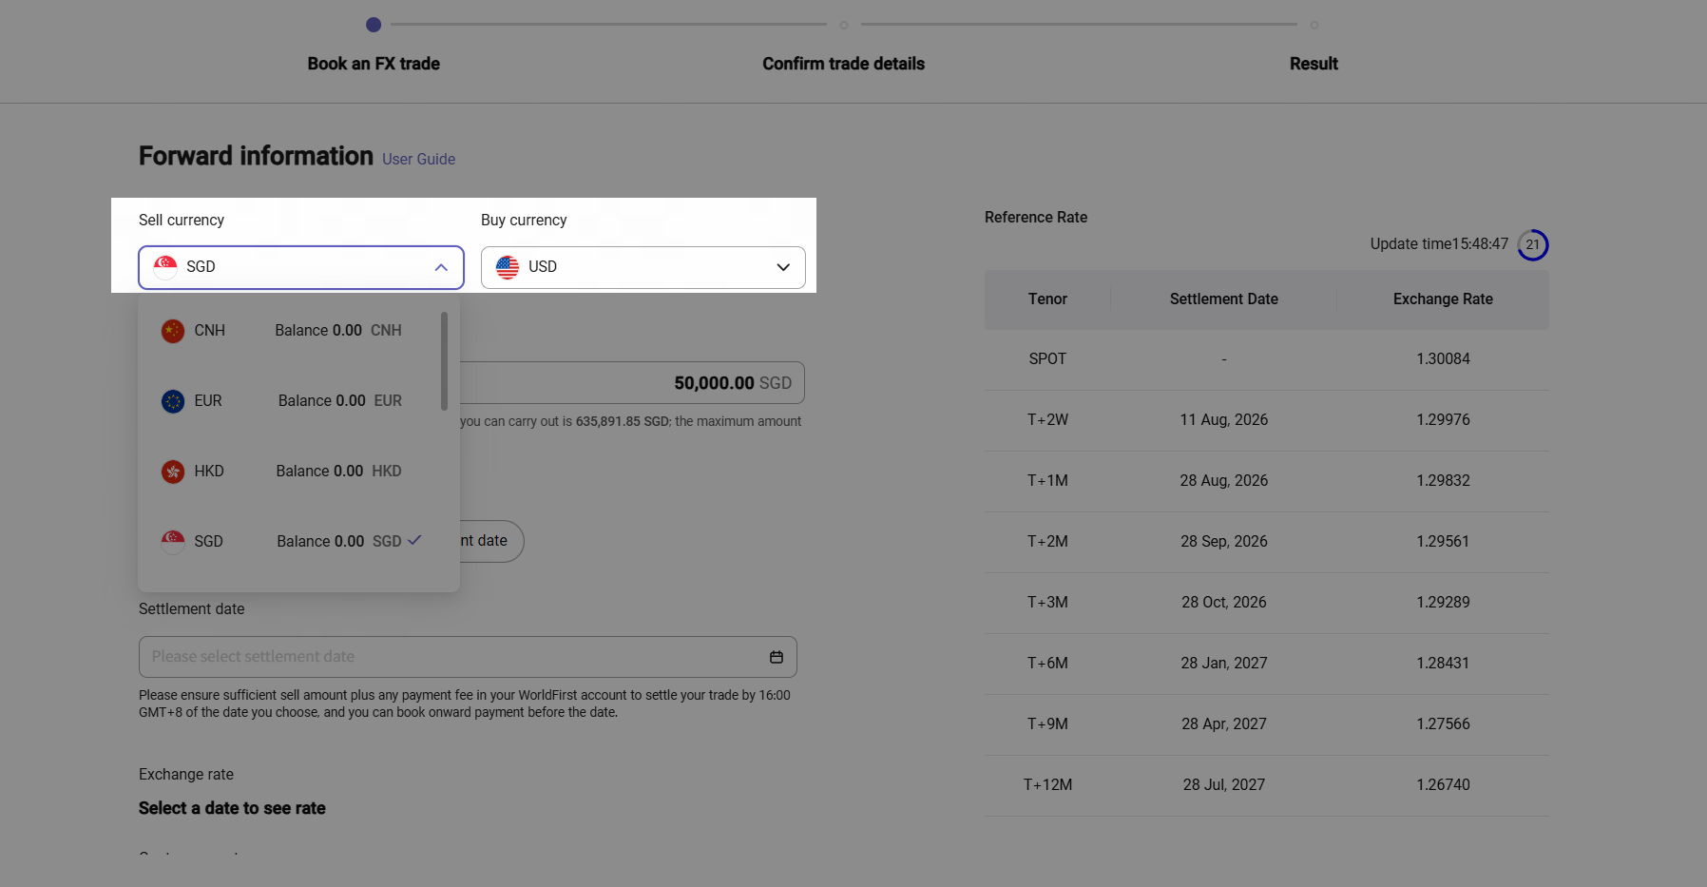
Task: Click the T+2W tenor cell
Action: 1047,420
